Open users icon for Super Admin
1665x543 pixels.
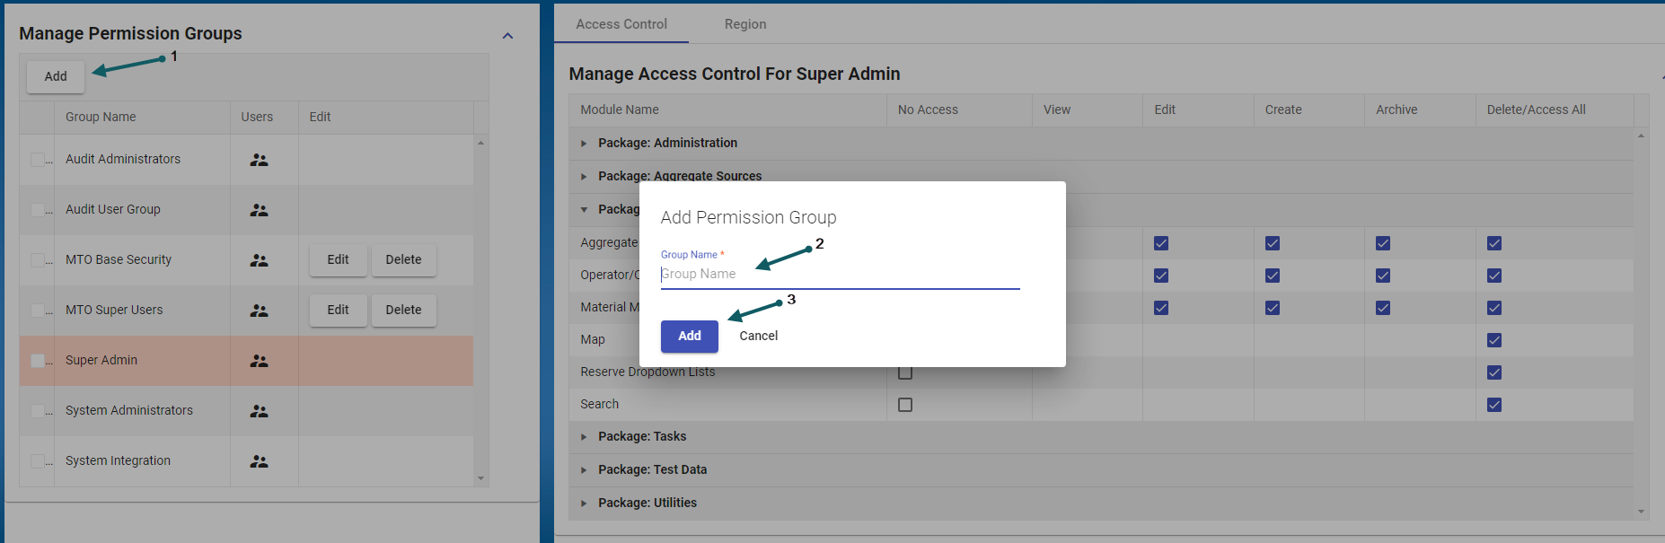[x=259, y=361]
